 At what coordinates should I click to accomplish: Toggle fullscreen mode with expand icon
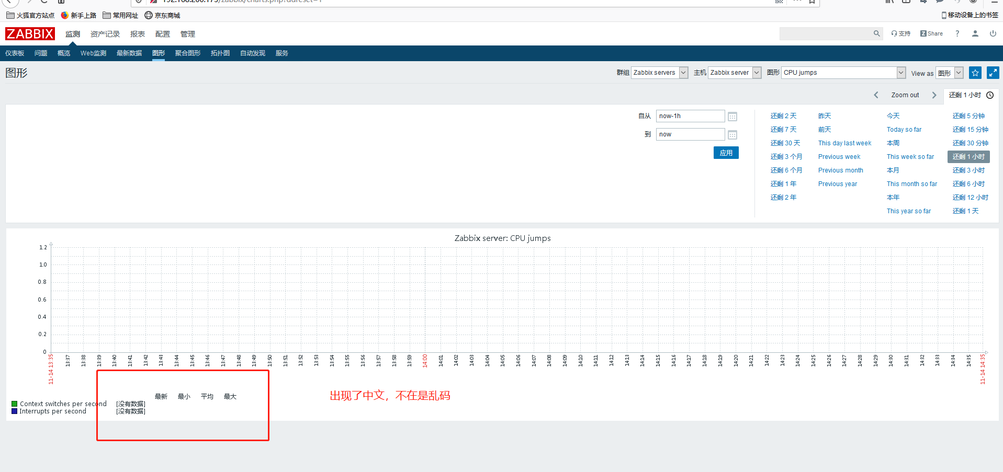click(993, 73)
